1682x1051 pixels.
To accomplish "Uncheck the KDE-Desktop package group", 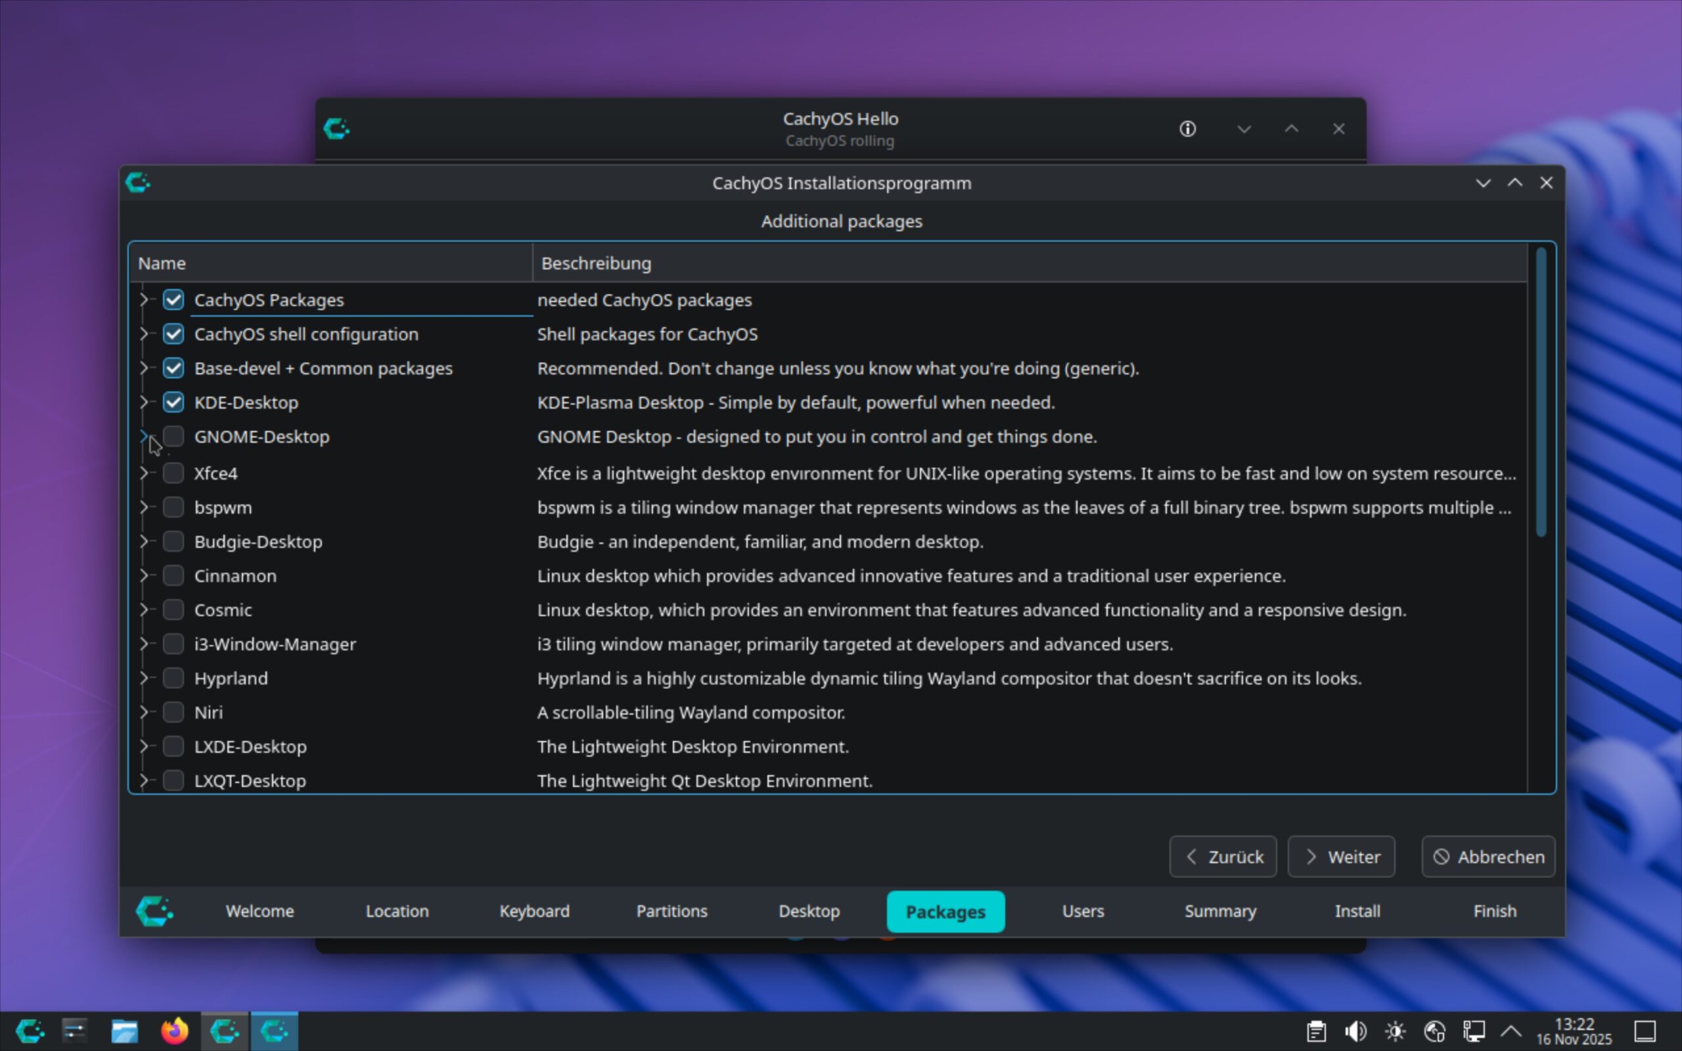I will tap(173, 403).
